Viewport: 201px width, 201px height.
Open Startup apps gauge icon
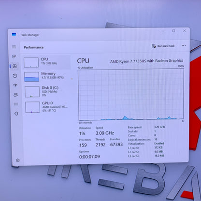point(15,85)
